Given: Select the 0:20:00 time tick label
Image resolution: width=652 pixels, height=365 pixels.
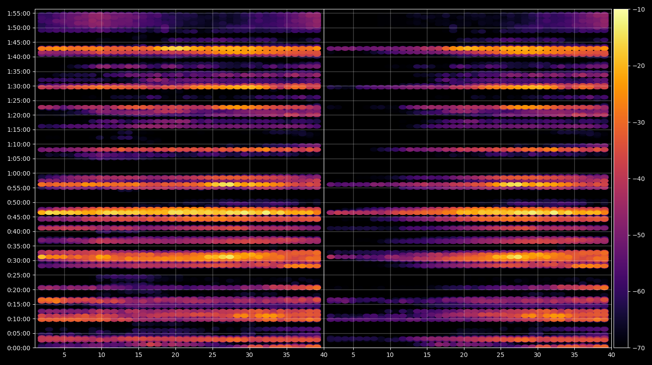Looking at the screenshot, I should pos(19,290).
